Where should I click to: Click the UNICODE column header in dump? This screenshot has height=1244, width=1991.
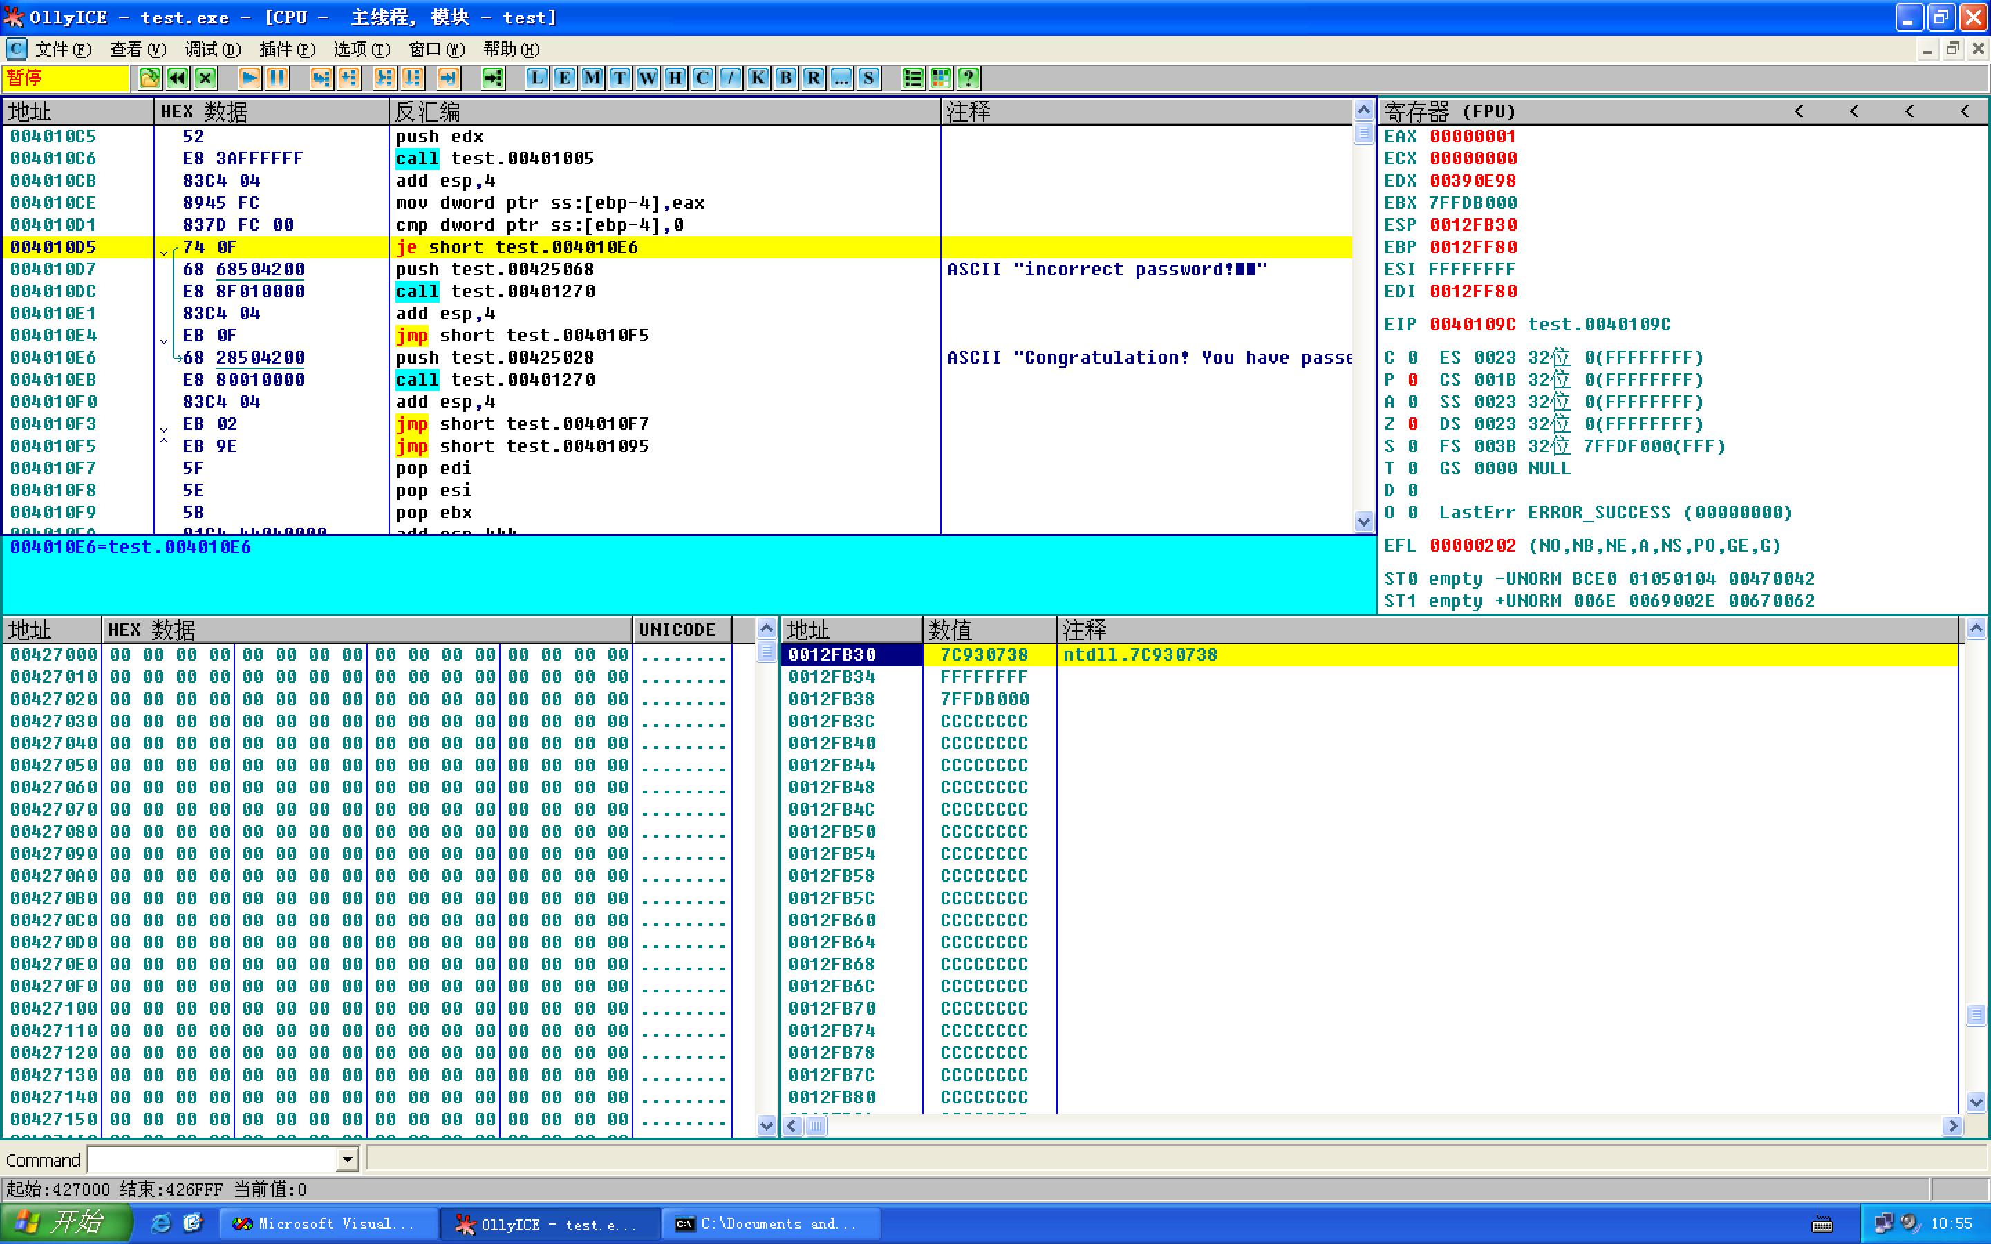tap(682, 630)
